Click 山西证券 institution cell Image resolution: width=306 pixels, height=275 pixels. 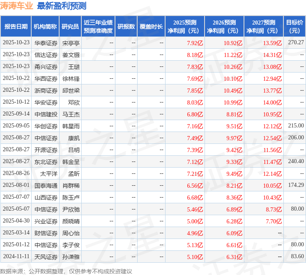click(46, 198)
